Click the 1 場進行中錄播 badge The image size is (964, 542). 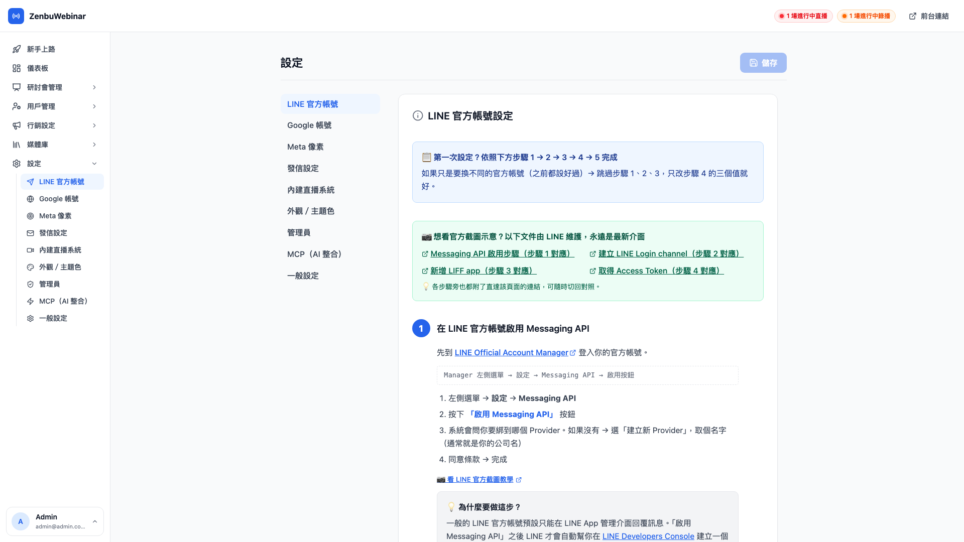click(866, 16)
